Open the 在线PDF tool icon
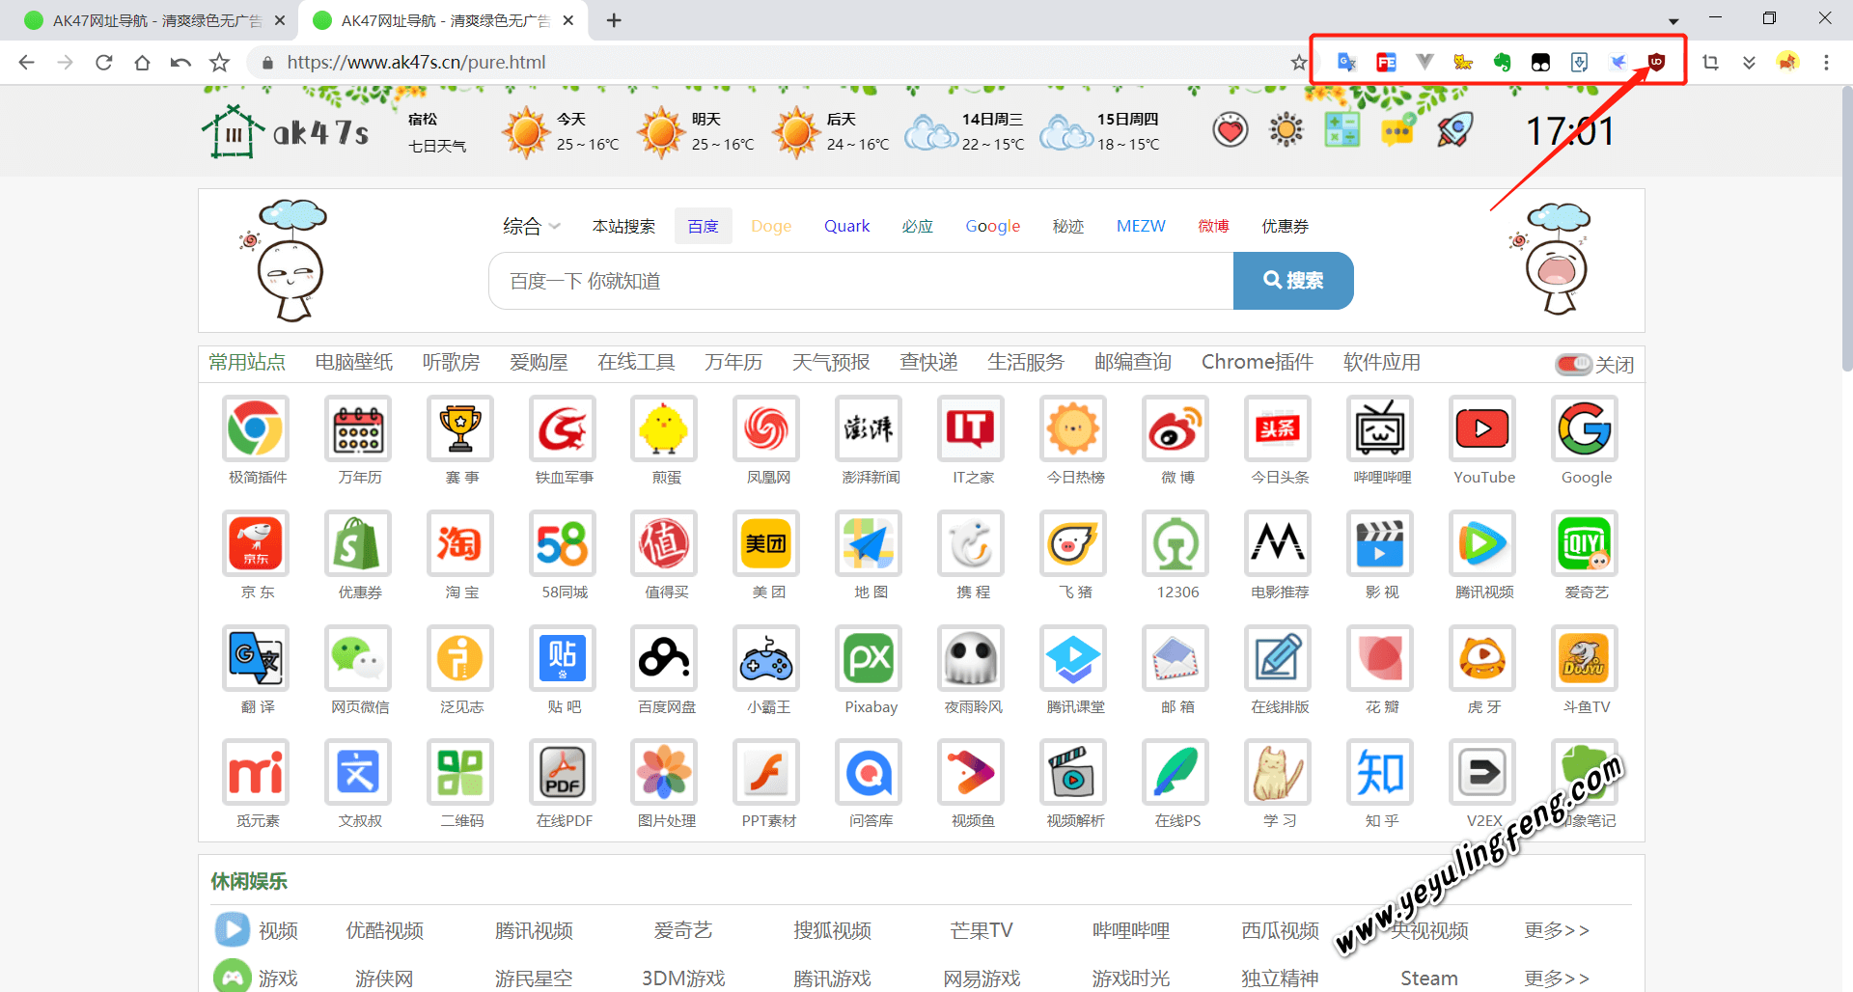Image resolution: width=1853 pixels, height=992 pixels. (563, 772)
